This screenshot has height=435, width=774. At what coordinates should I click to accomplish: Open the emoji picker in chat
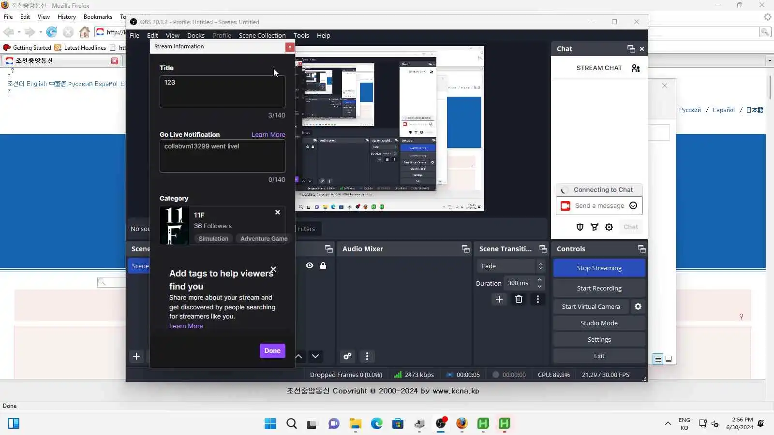633,206
